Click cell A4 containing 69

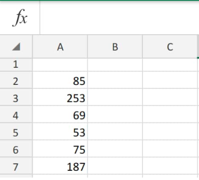point(60,114)
